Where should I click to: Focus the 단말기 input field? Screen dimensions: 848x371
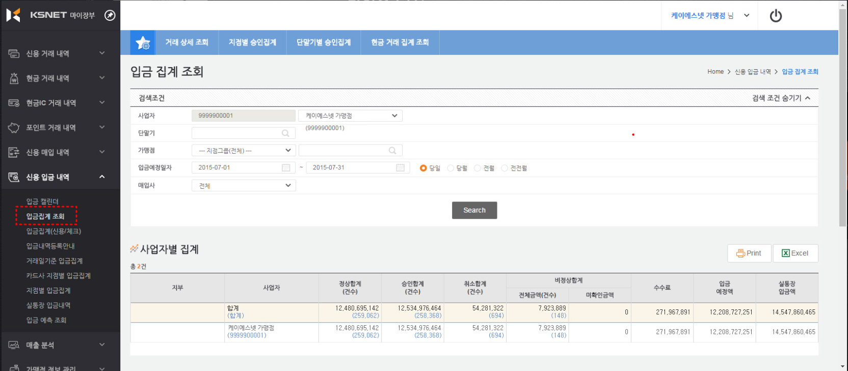pos(244,133)
